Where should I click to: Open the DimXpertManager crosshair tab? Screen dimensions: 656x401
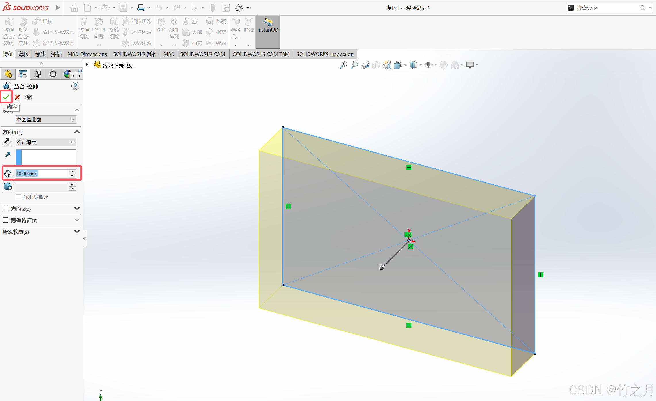pyautogui.click(x=53, y=74)
